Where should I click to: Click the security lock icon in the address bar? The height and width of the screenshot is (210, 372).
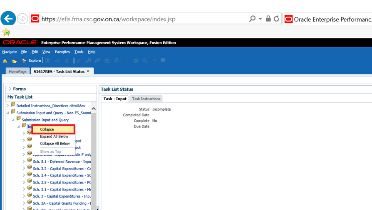click(x=268, y=19)
